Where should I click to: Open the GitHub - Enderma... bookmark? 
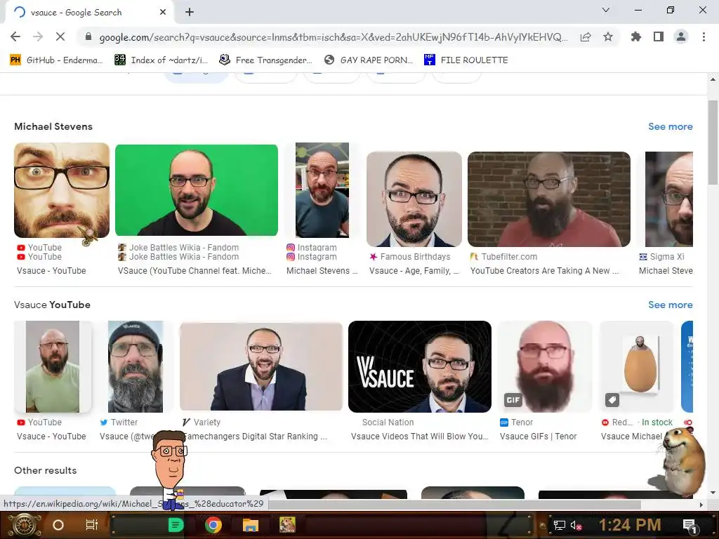tap(56, 60)
